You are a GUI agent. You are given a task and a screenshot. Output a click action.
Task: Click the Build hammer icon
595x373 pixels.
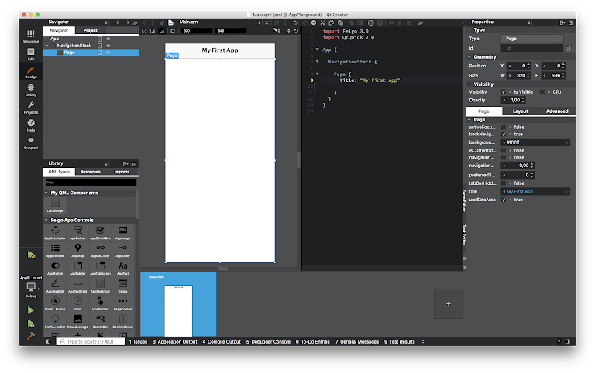coord(31,337)
